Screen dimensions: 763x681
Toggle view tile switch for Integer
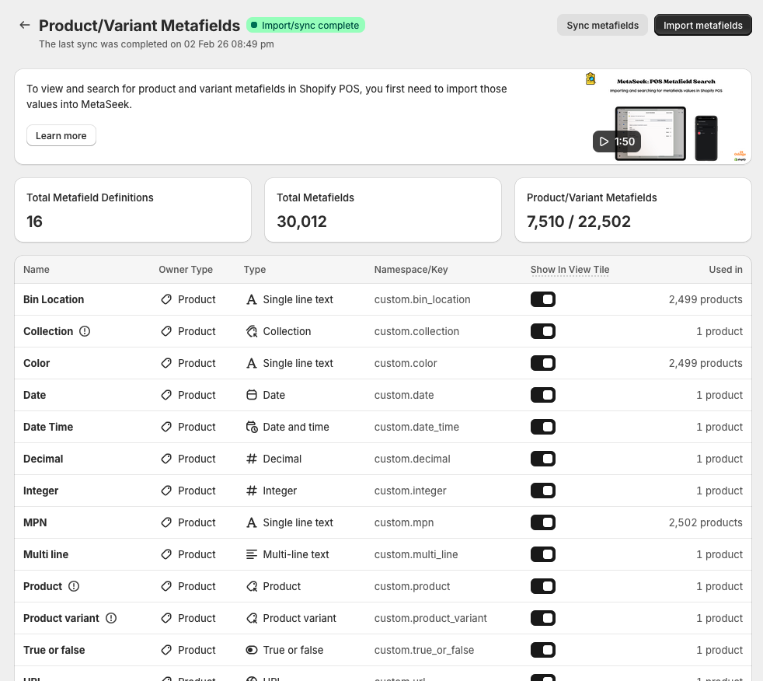point(542,491)
